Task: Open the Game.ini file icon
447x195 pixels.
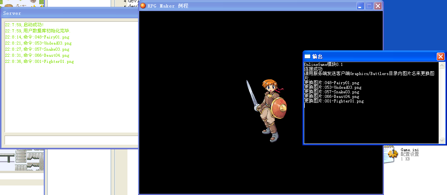Action: pyautogui.click(x=391, y=155)
